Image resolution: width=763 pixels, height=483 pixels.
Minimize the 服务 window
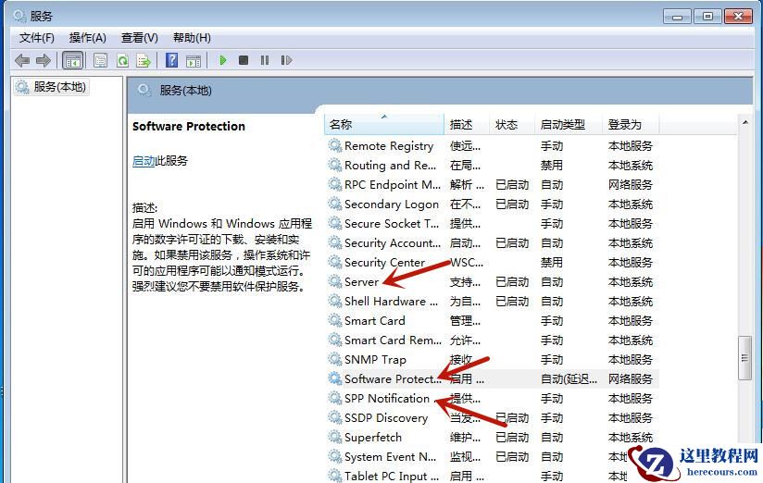click(x=677, y=17)
